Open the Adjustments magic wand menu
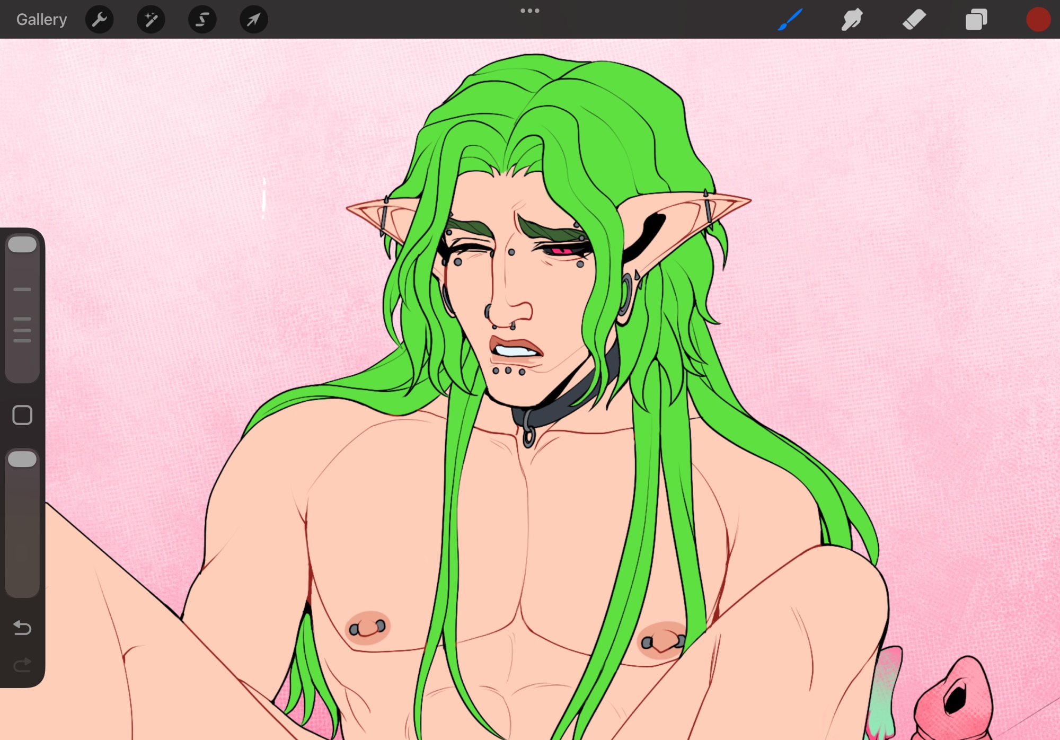 click(151, 20)
